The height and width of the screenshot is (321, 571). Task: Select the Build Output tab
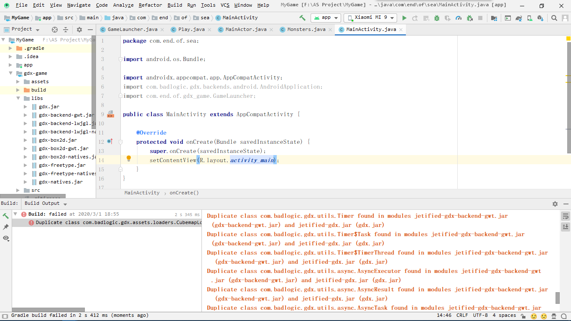[x=42, y=204]
